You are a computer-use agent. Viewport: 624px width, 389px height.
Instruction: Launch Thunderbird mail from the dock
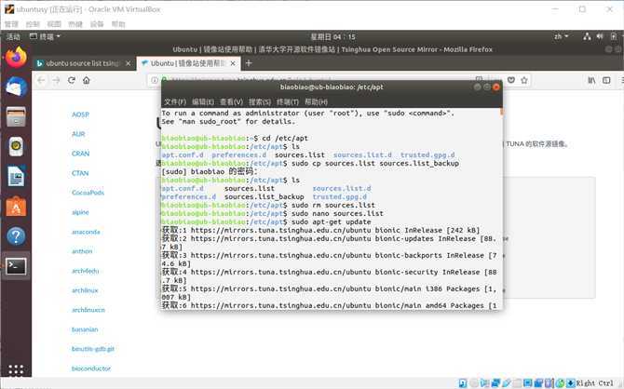(x=16, y=87)
